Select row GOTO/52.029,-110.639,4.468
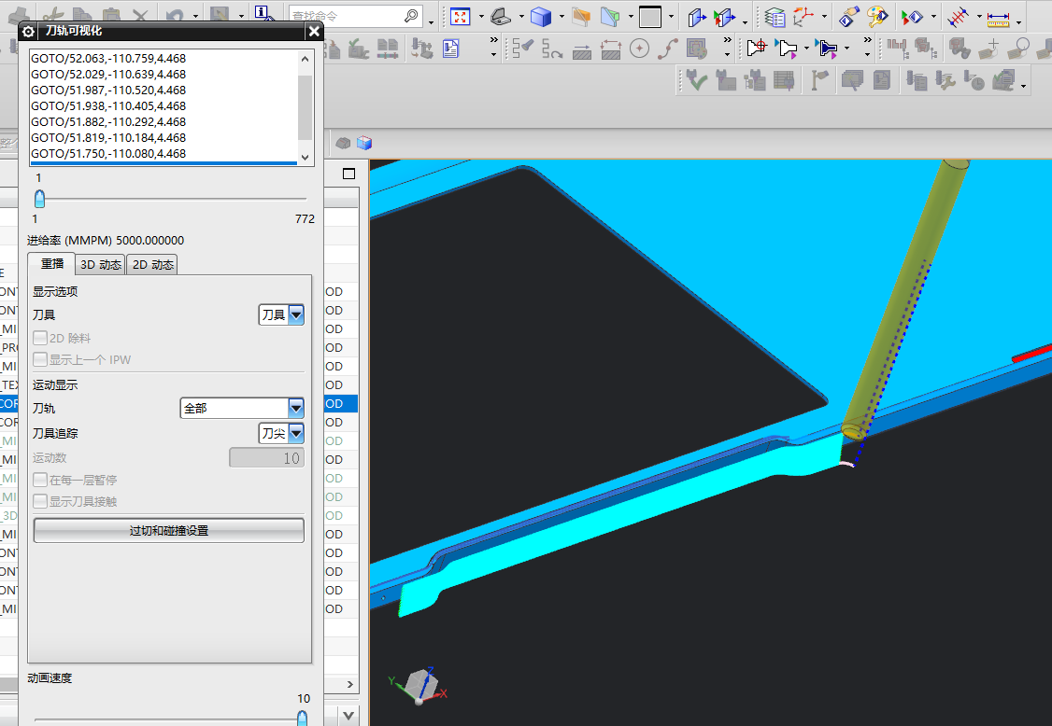Screen dimensions: 1052x726 (x=163, y=75)
